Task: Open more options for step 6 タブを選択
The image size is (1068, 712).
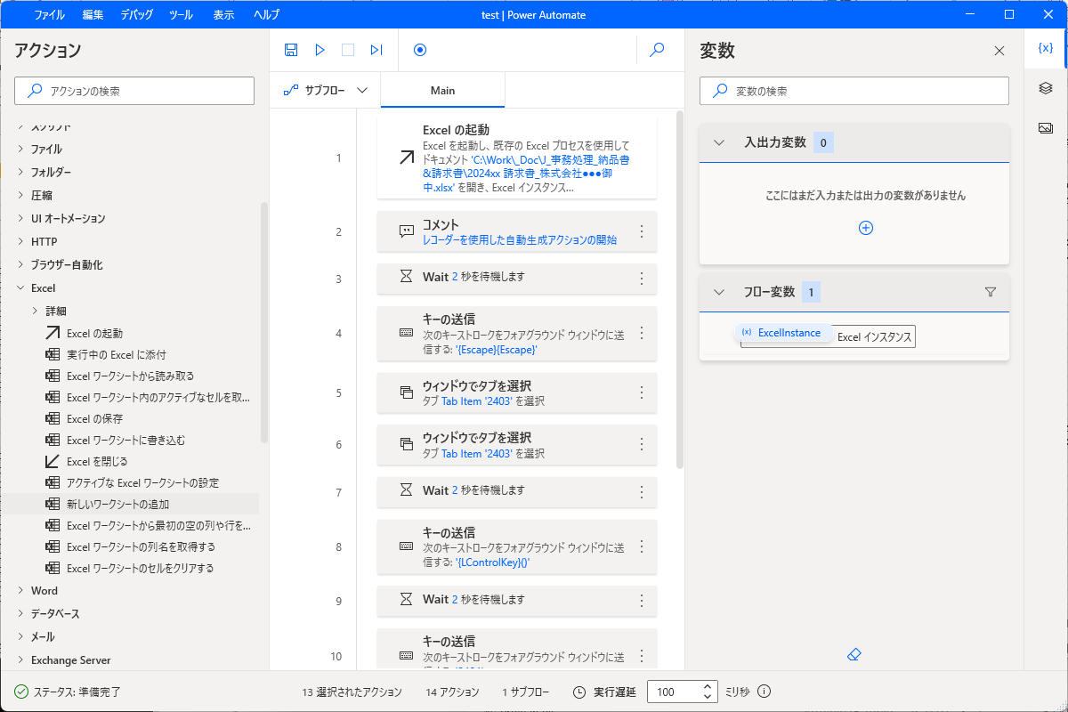Action: (x=642, y=444)
